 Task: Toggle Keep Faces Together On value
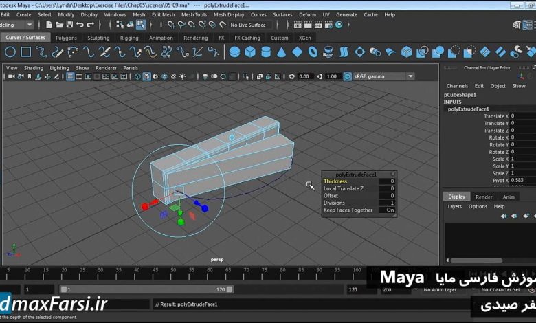coord(390,210)
